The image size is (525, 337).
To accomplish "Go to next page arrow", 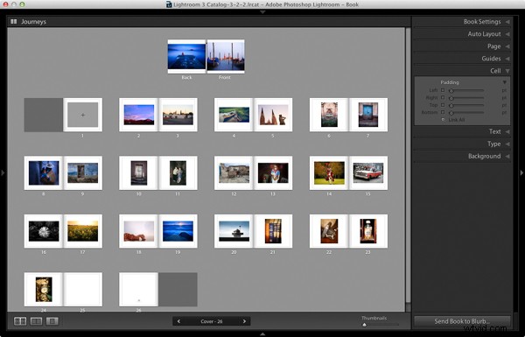I will click(x=244, y=321).
